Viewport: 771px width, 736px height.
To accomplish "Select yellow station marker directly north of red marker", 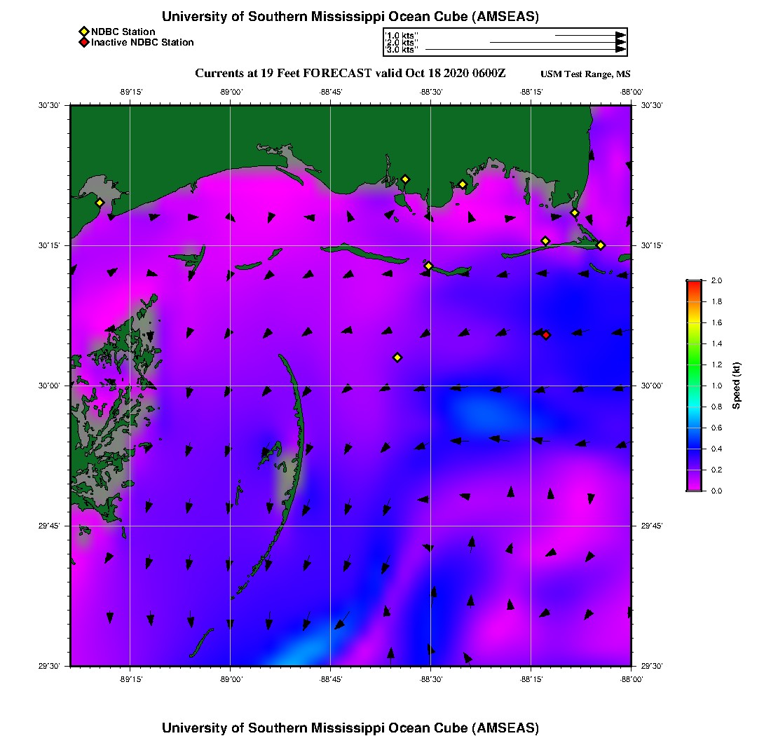I will click(545, 241).
